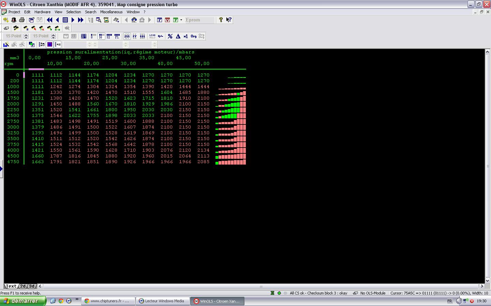Go to previous map with single left arrow
The image size is (491, 306).
click(x=57, y=20)
